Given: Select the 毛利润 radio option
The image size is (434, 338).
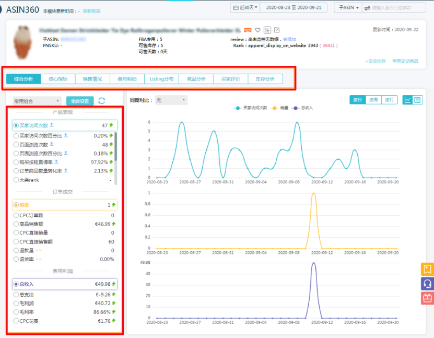Looking at the screenshot, I should tap(16, 303).
